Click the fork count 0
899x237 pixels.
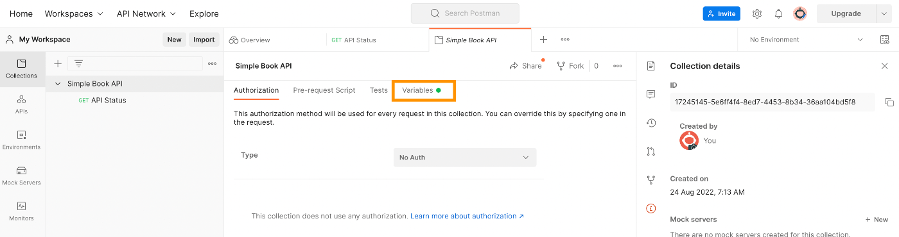tap(596, 66)
